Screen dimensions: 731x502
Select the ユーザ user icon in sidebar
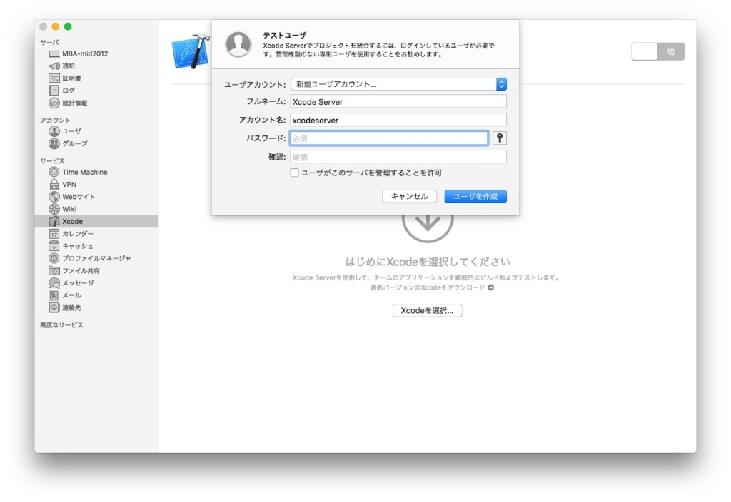click(54, 131)
